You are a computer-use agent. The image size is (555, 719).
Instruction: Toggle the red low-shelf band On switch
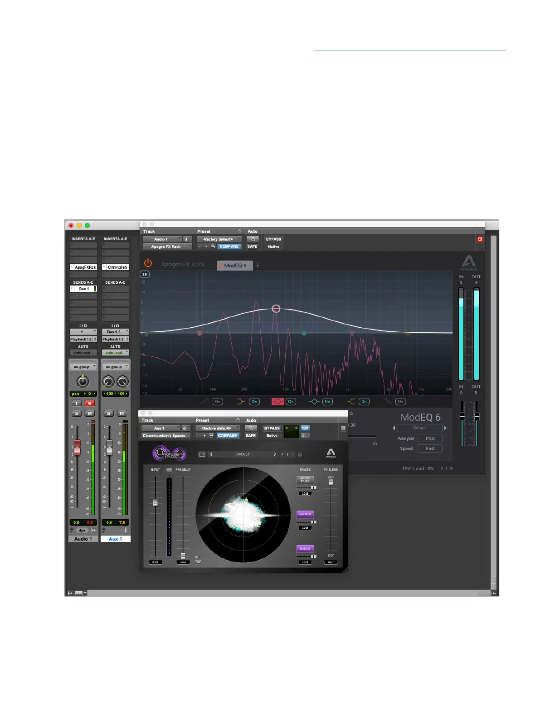pos(254,401)
